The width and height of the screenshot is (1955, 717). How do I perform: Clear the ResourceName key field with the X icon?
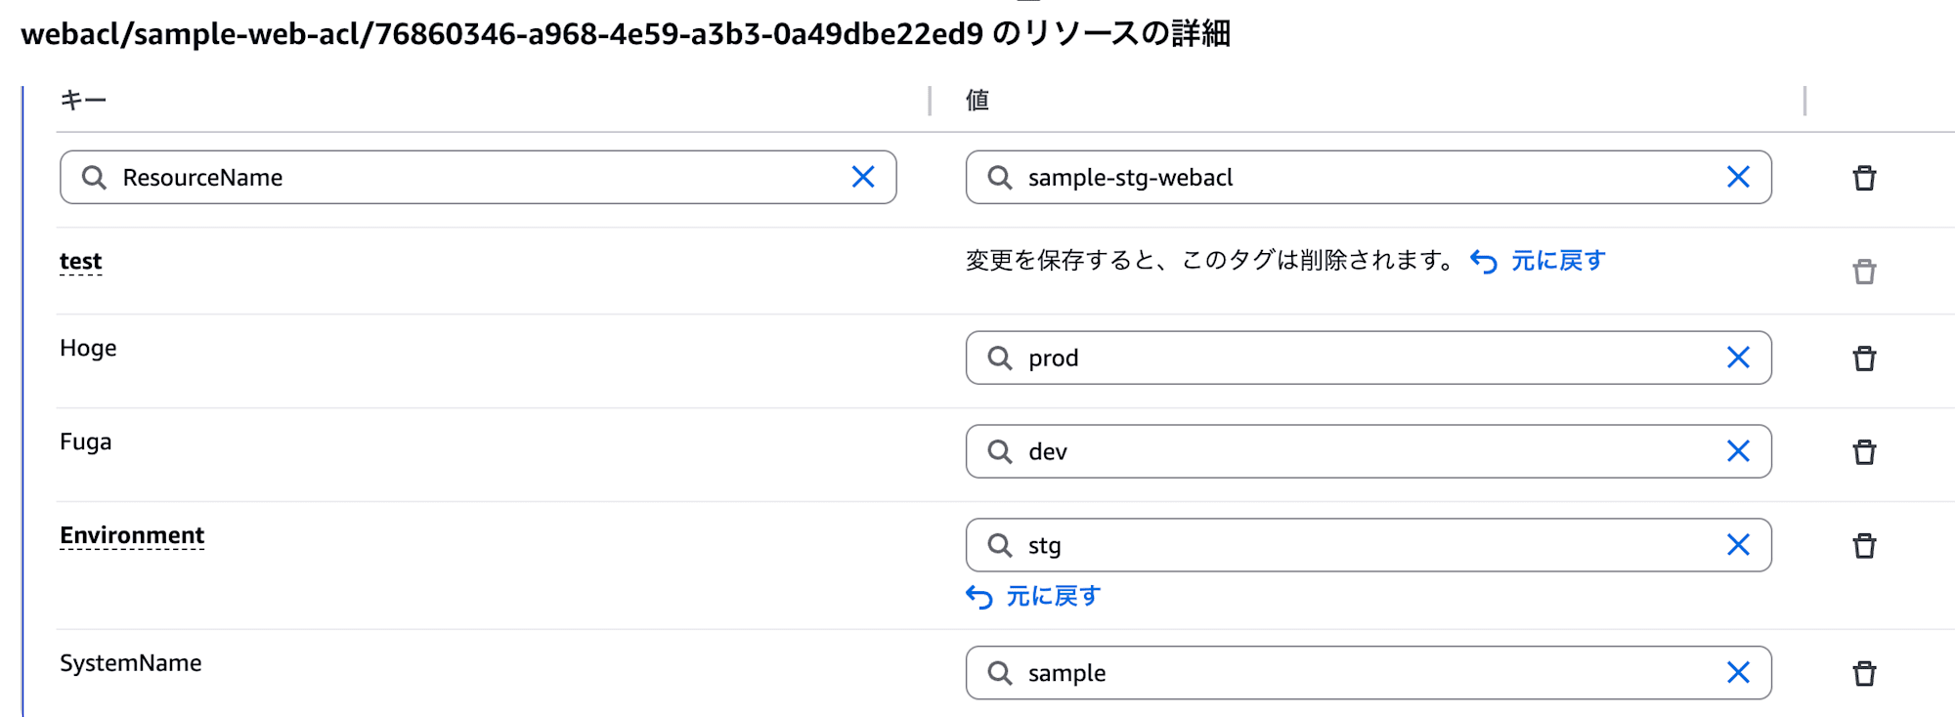click(864, 177)
